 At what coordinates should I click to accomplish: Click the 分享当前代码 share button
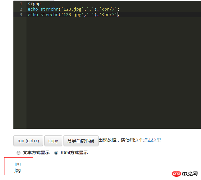[x=81, y=141]
